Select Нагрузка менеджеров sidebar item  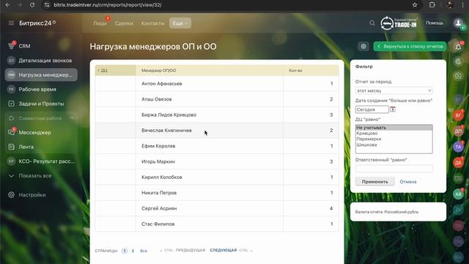point(41,75)
